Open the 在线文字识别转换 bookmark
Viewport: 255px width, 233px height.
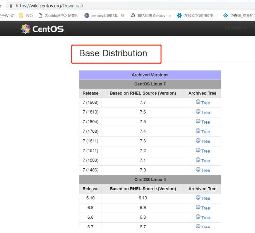click(x=197, y=16)
